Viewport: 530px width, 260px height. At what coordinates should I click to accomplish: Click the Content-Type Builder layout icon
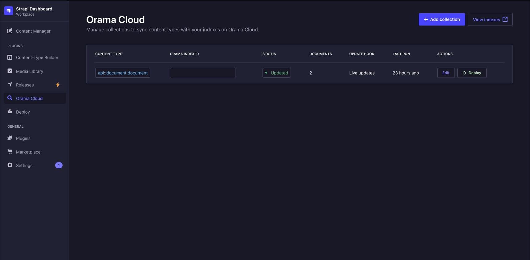10,57
